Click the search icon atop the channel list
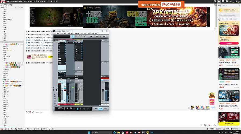The image size is (241, 134). pos(11,5)
